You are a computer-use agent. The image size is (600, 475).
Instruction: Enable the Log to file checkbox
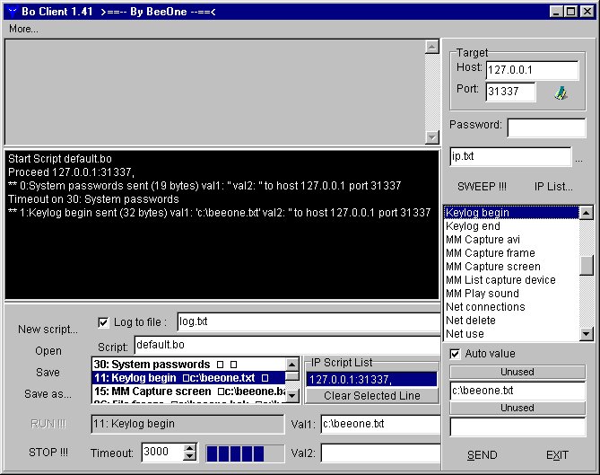pyautogui.click(x=103, y=321)
